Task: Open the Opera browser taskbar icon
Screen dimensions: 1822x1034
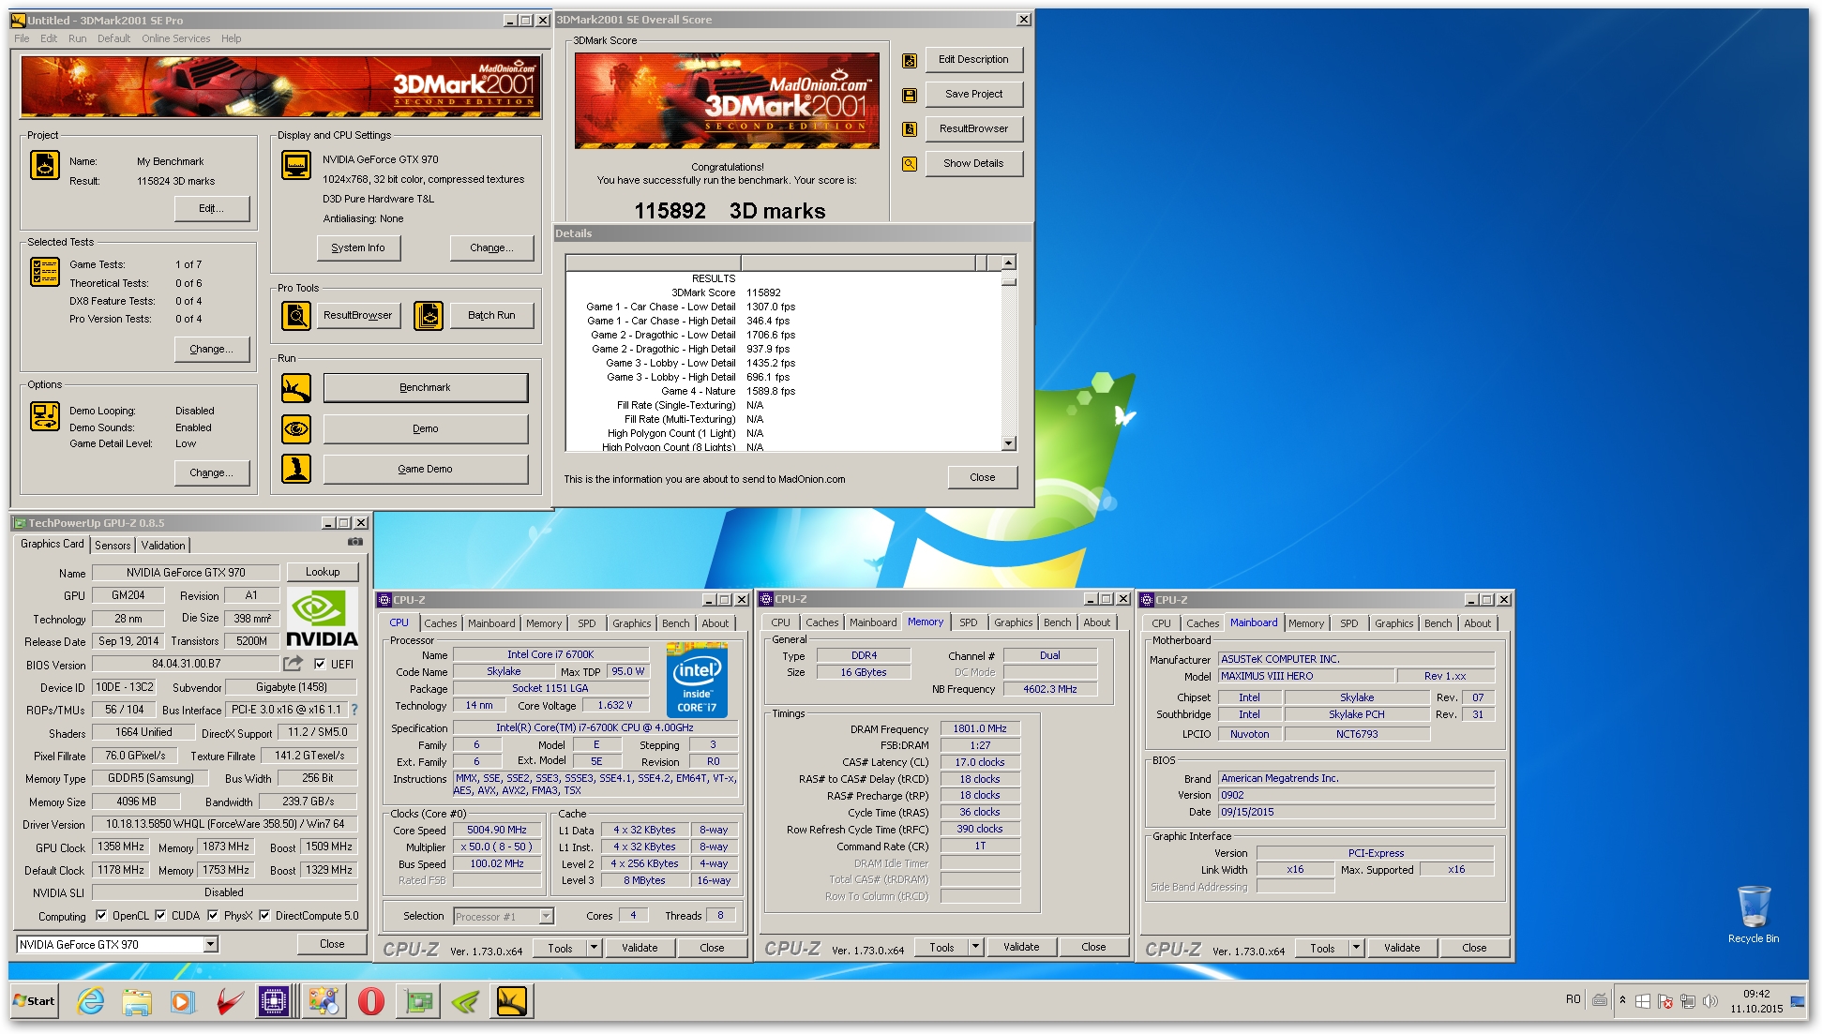Action: [x=371, y=1001]
